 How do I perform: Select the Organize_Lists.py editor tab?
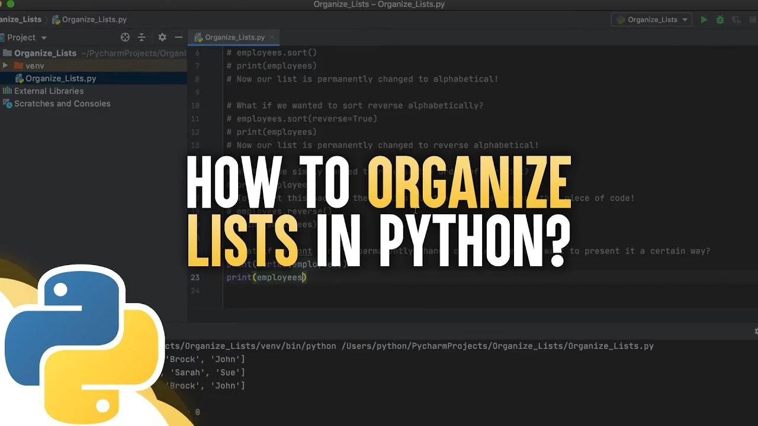coord(233,37)
